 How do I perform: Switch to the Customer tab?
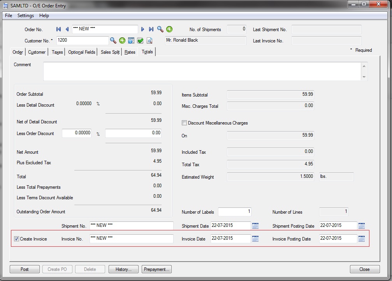[37, 52]
